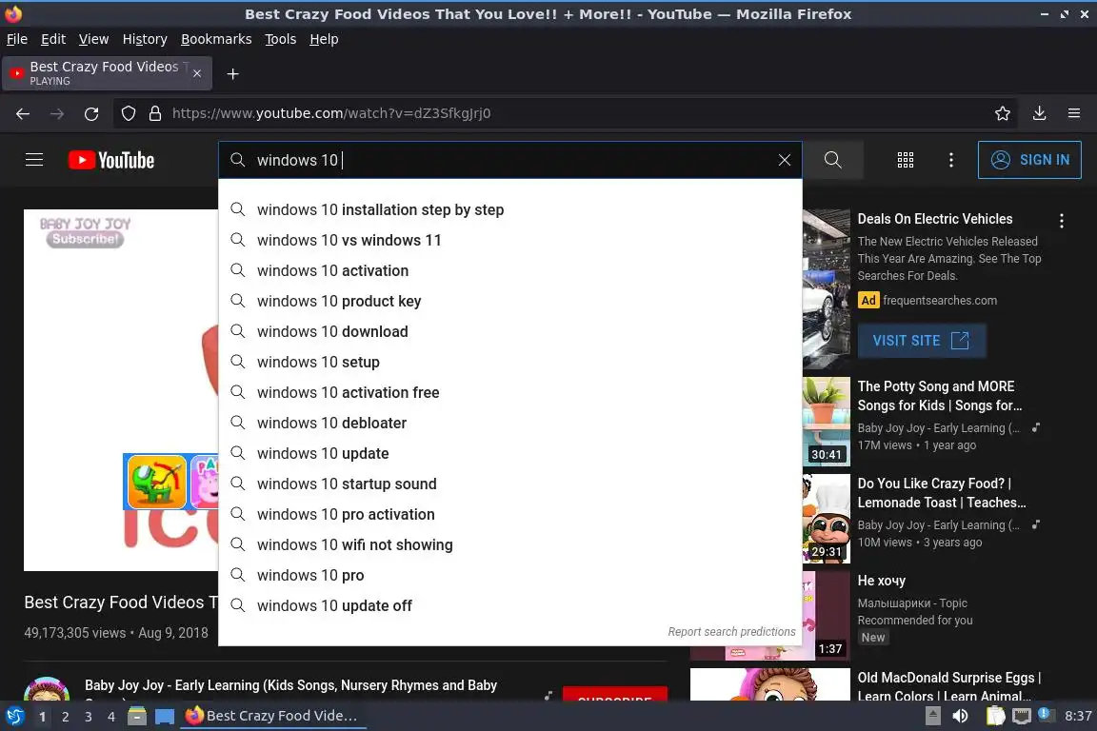Image resolution: width=1097 pixels, height=731 pixels.
Task: Open the file manager taskbar icon
Action: 137,717
